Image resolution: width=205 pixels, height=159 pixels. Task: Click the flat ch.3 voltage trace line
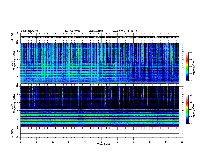point(100,134)
